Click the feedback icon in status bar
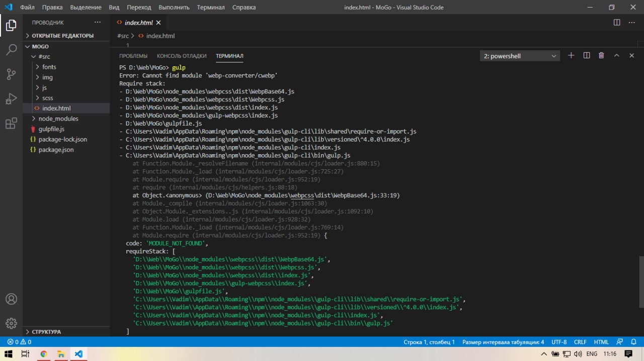 click(620, 342)
